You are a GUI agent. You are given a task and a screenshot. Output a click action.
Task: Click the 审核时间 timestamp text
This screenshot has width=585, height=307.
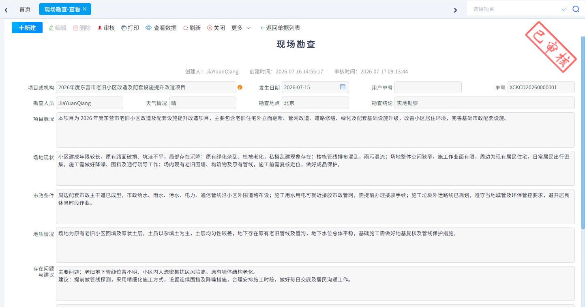pos(371,72)
